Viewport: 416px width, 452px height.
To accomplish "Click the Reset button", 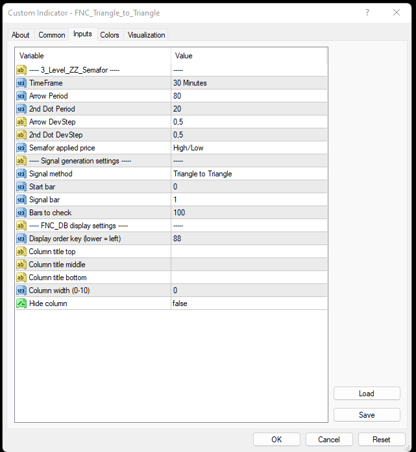I will click(382, 439).
